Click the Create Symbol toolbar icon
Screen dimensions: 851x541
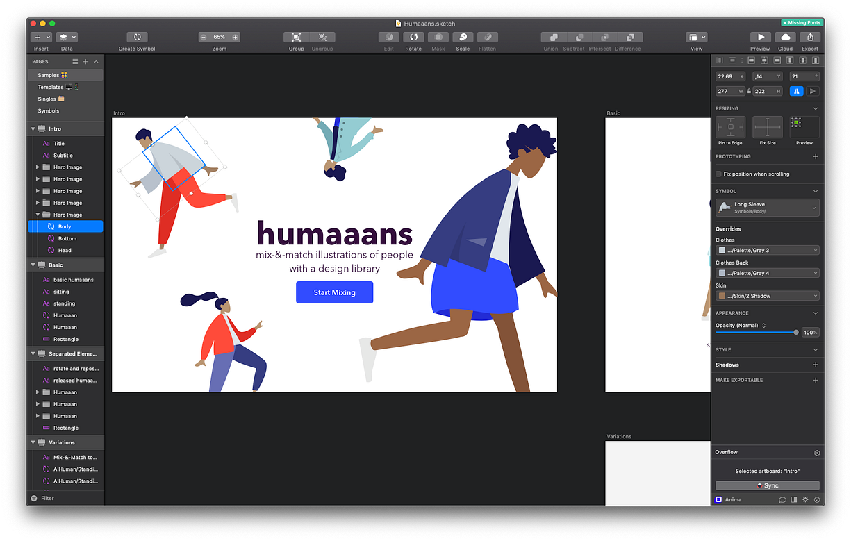pyautogui.click(x=137, y=37)
